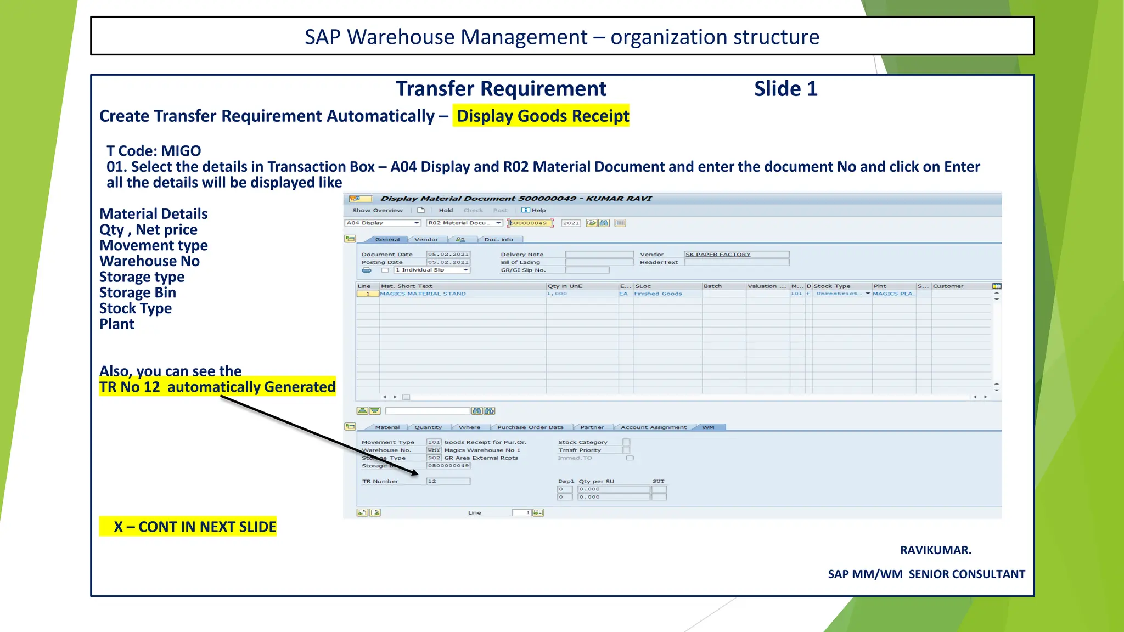Click the Execute clock icon beside year 2021
Screen dimensions: 1124x632
[591, 223]
